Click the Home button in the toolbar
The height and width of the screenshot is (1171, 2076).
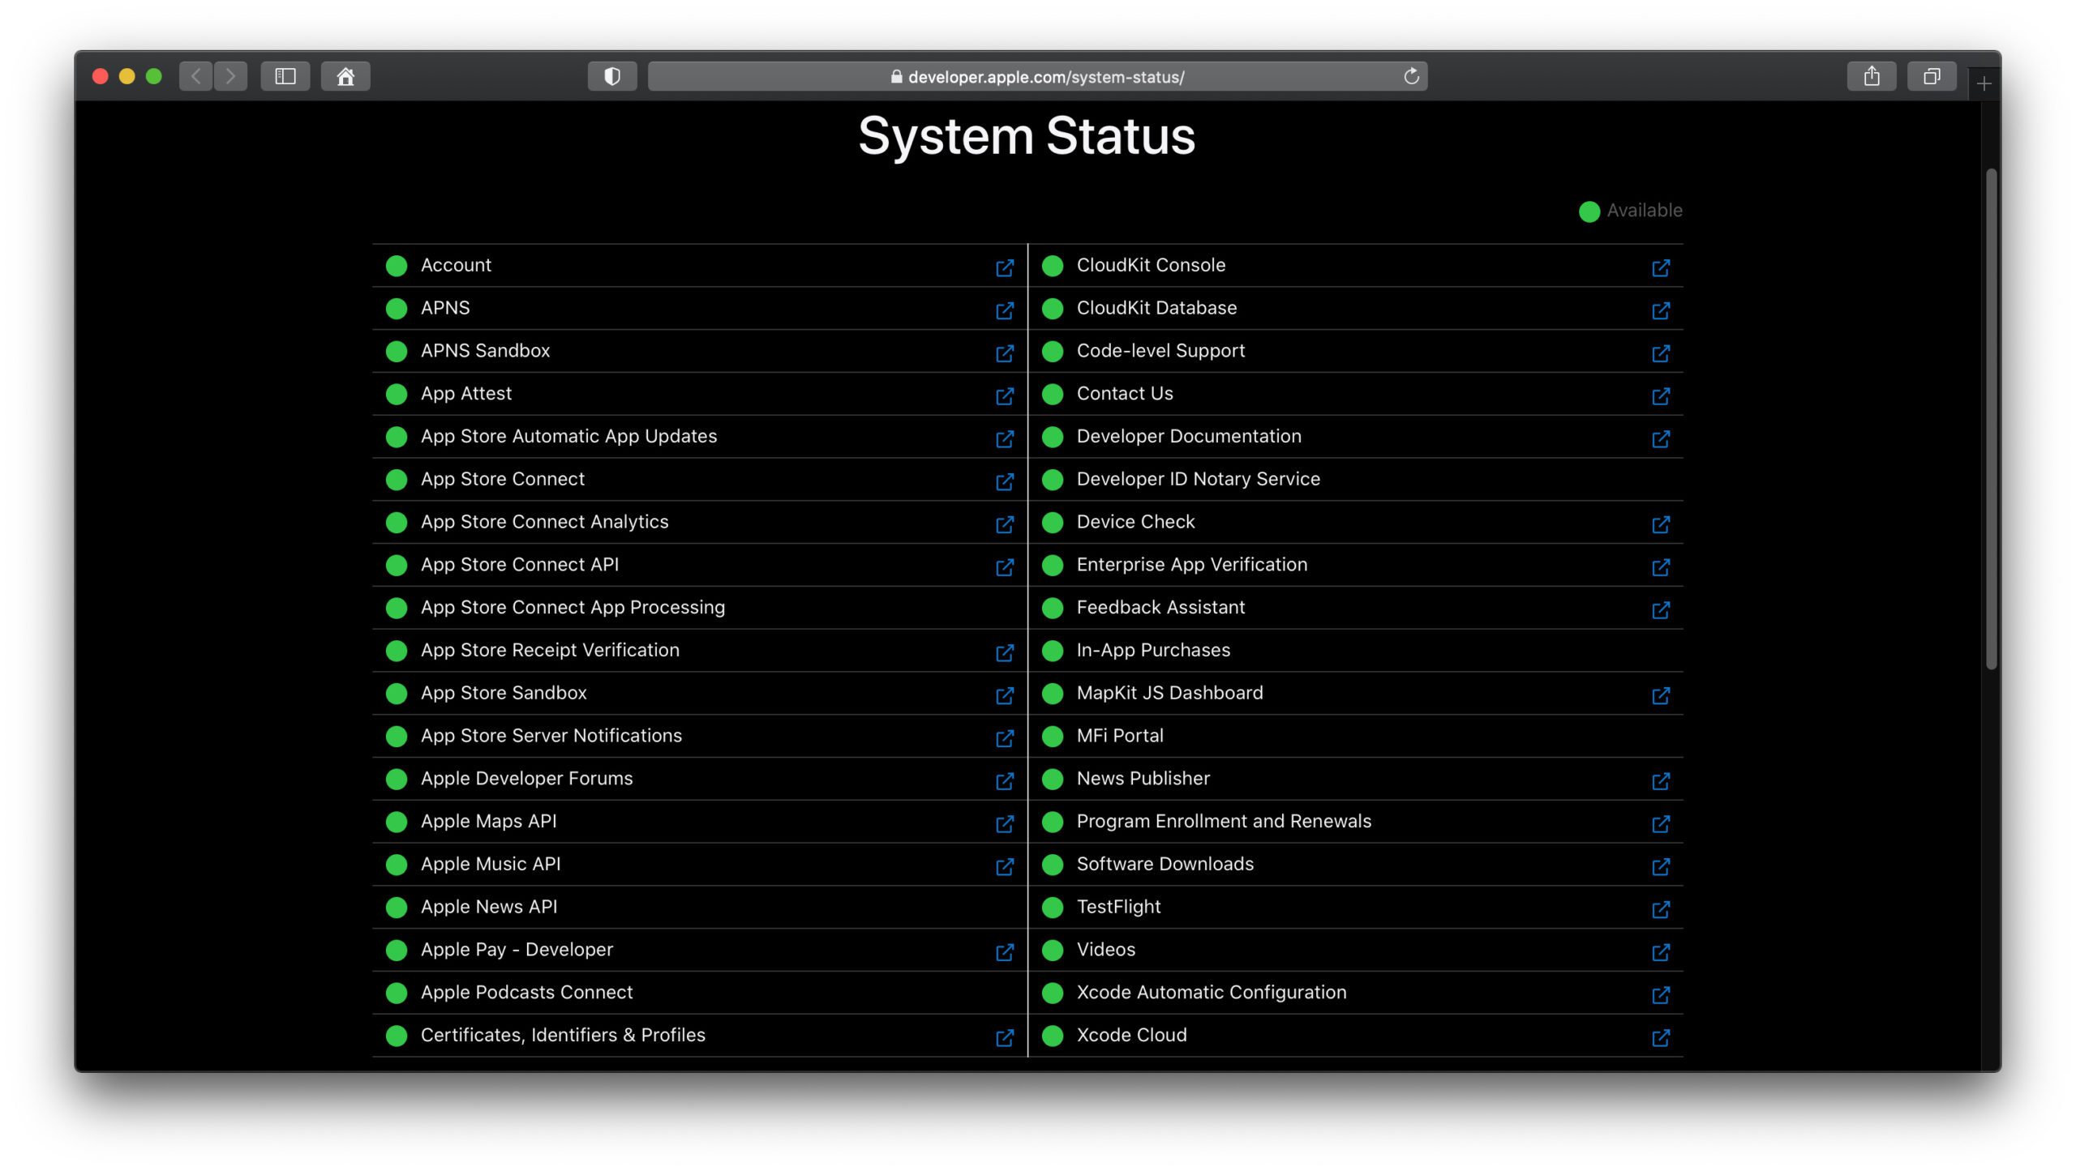345,76
